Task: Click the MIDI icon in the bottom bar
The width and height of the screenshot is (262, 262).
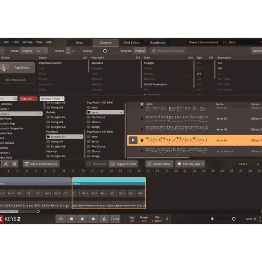Action: pos(255,219)
